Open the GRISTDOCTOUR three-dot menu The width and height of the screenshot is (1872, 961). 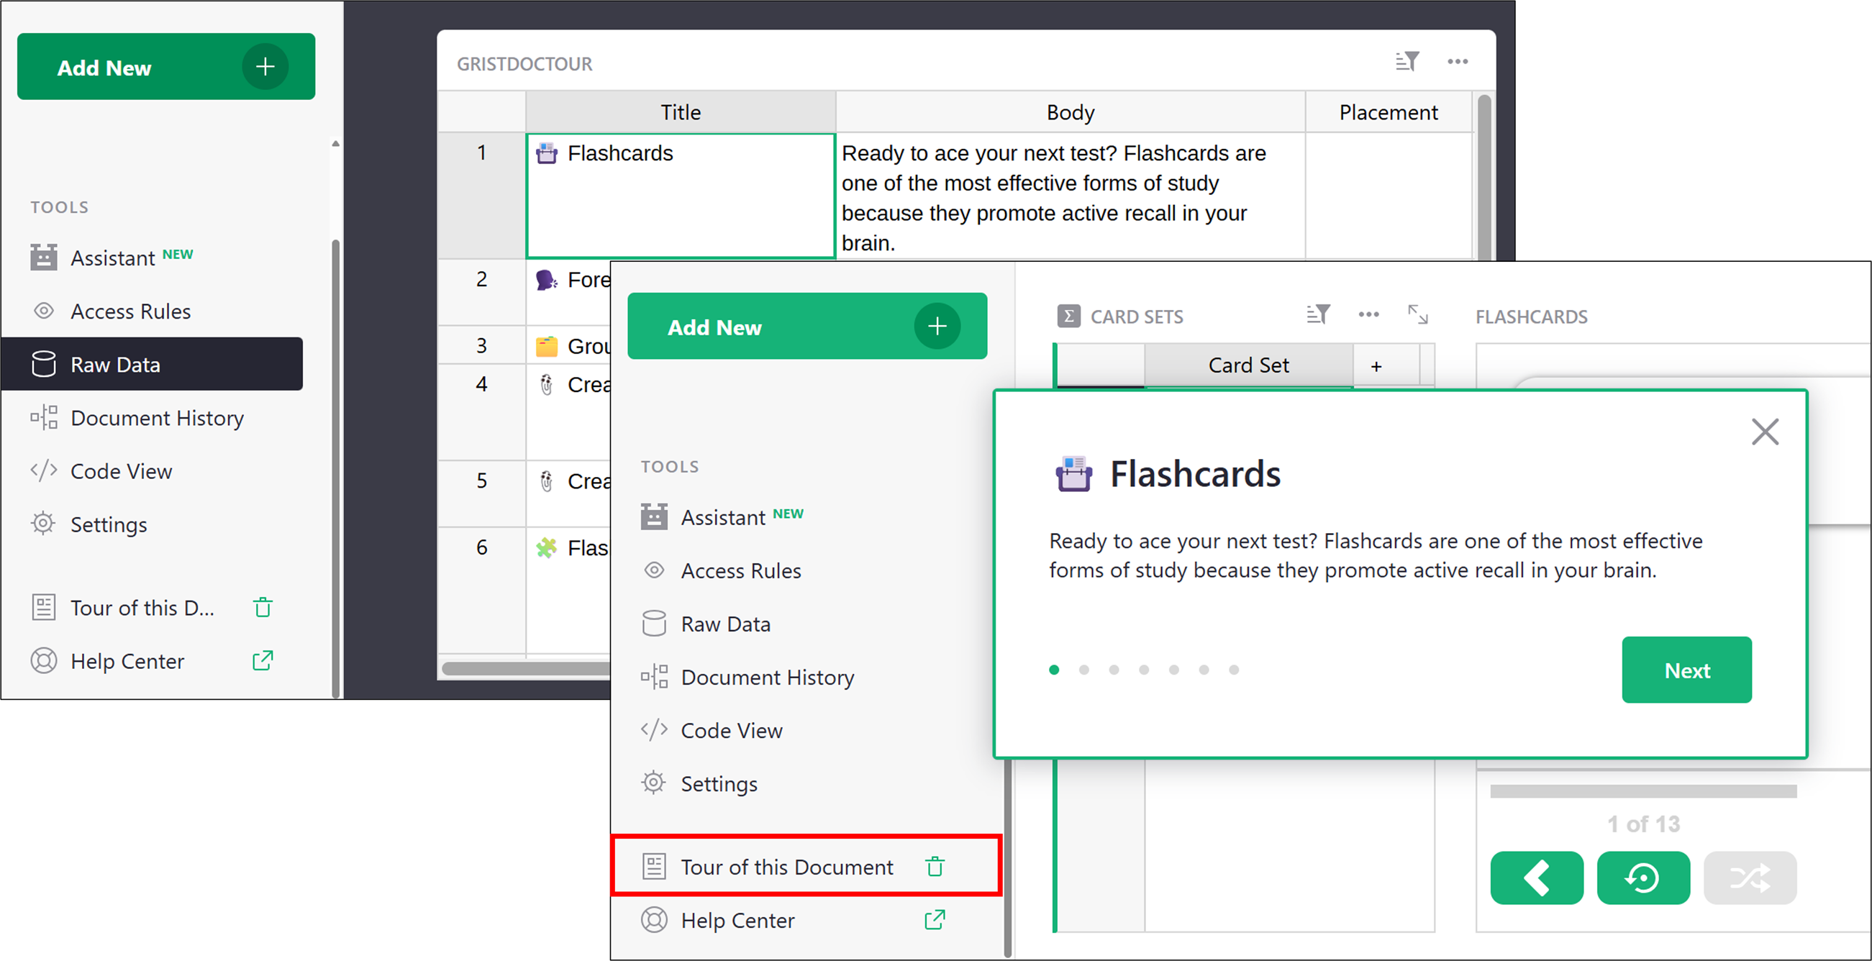(1457, 62)
